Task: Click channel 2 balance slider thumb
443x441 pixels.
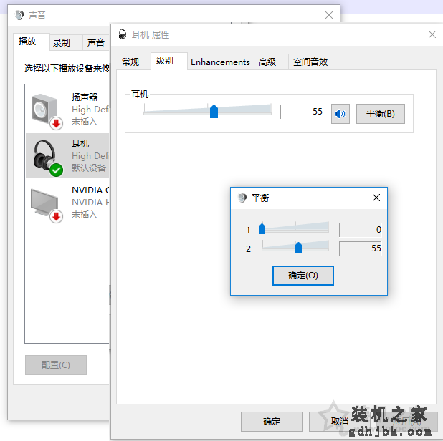Action: click(x=298, y=247)
